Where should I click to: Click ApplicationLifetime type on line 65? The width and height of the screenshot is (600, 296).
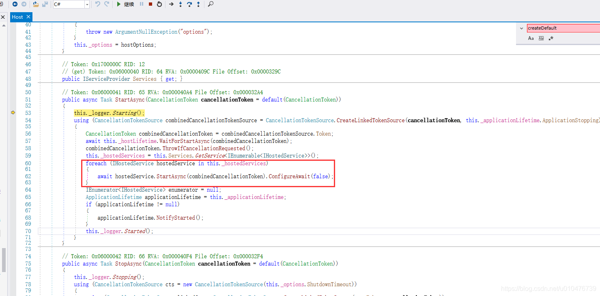click(x=114, y=197)
